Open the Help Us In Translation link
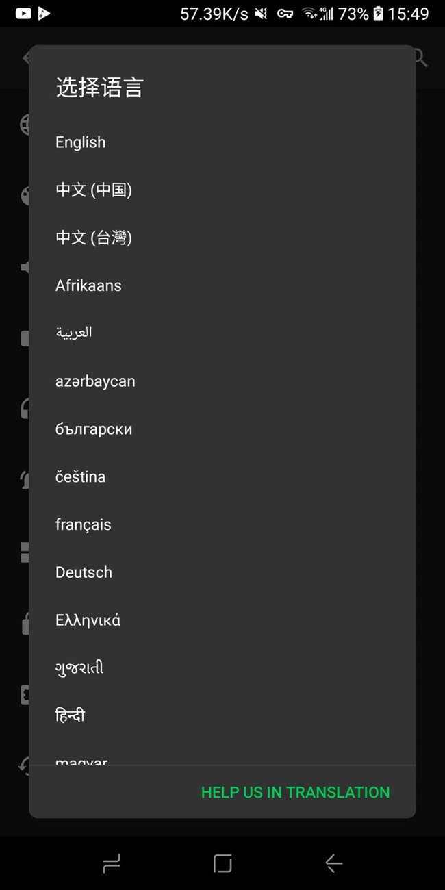Image resolution: width=445 pixels, height=890 pixels. pos(295,792)
